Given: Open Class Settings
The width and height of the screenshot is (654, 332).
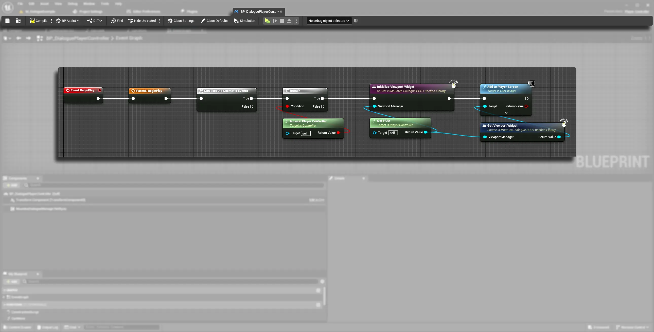Looking at the screenshot, I should [181, 21].
